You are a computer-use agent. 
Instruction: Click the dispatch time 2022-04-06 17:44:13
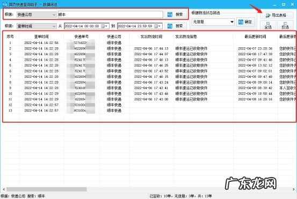[151, 48]
